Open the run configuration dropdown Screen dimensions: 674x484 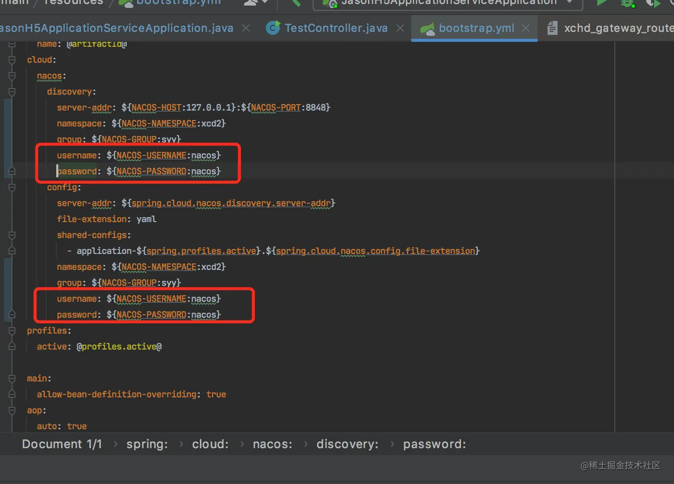[448, 4]
